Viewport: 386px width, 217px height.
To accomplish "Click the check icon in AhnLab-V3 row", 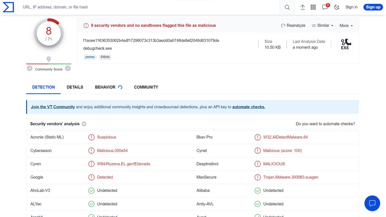I will point(91,191).
